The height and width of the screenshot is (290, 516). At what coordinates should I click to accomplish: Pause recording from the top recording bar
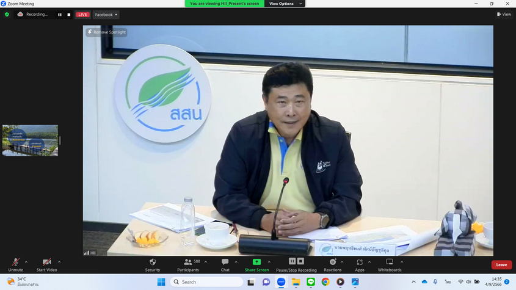coord(60,15)
